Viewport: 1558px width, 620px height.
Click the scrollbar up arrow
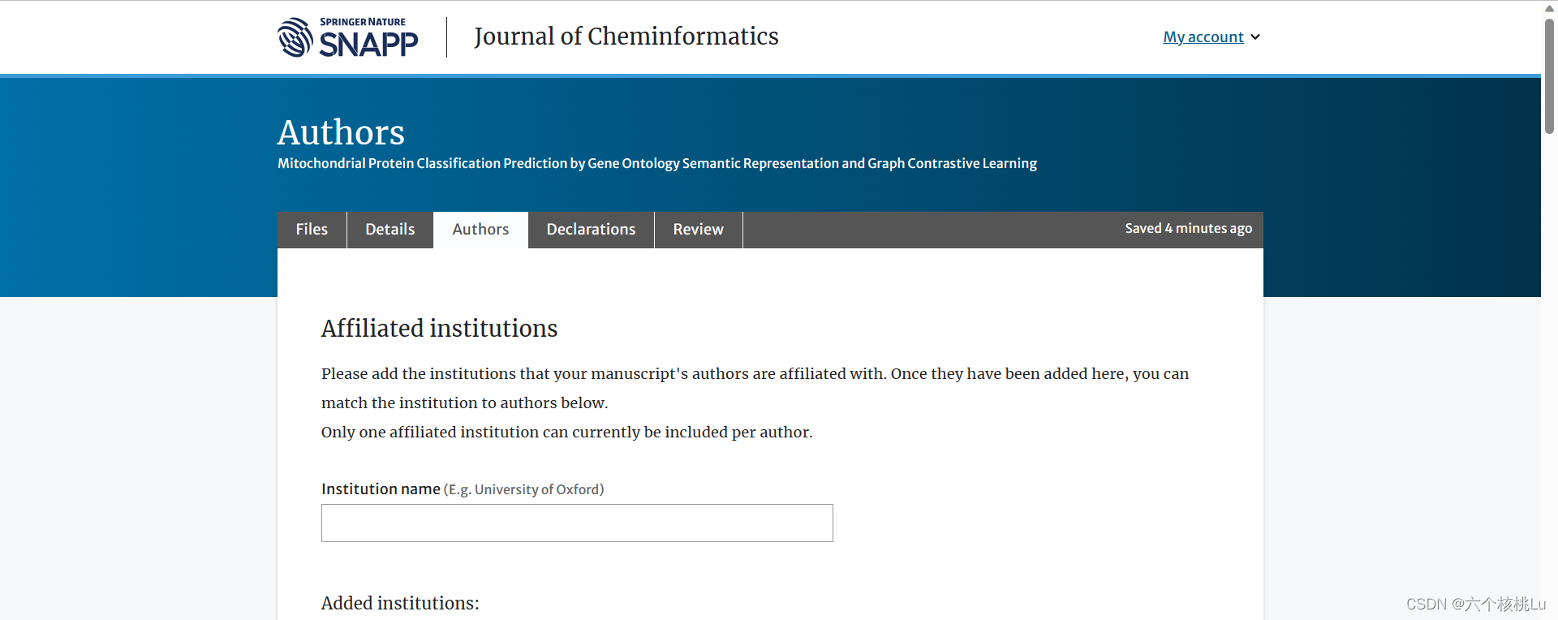point(1549,7)
